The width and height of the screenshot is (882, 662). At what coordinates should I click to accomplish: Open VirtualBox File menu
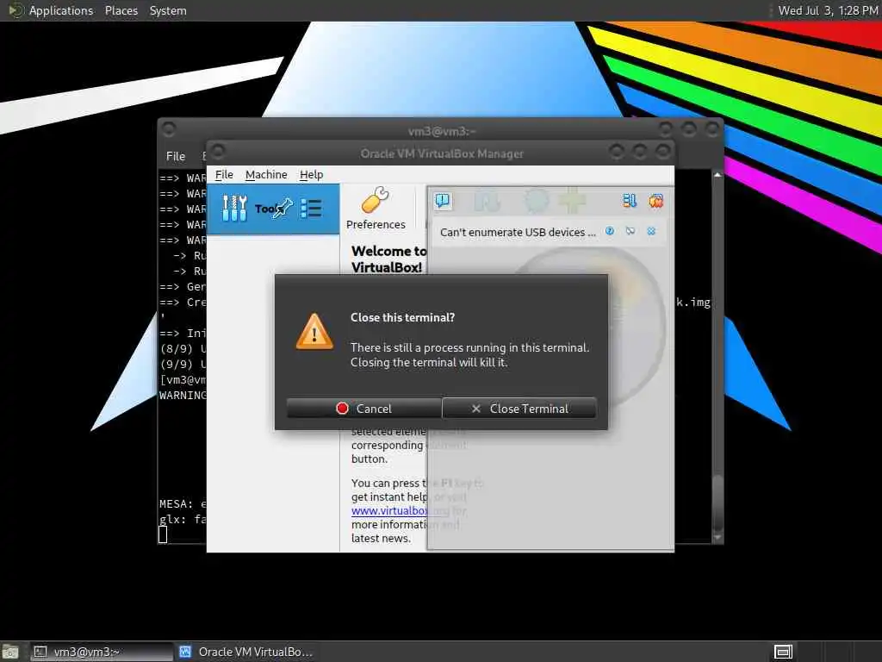[224, 174]
